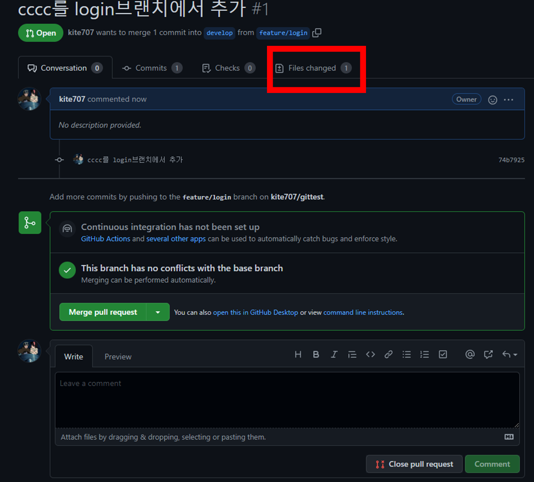The image size is (534, 482).
Task: Click Merge pull request button
Action: (x=103, y=312)
